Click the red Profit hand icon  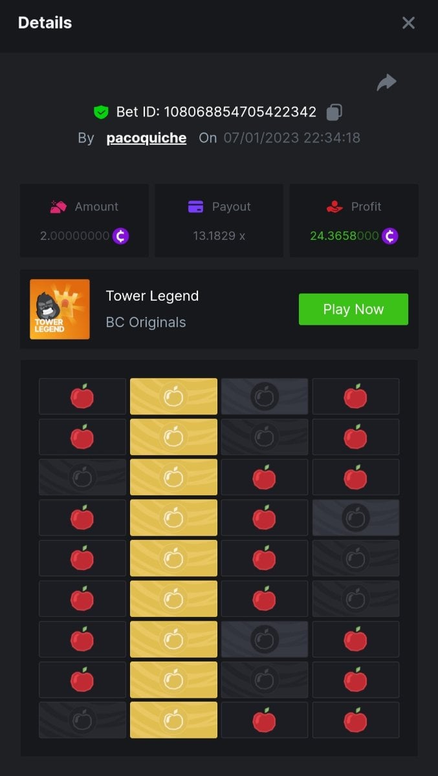point(334,207)
